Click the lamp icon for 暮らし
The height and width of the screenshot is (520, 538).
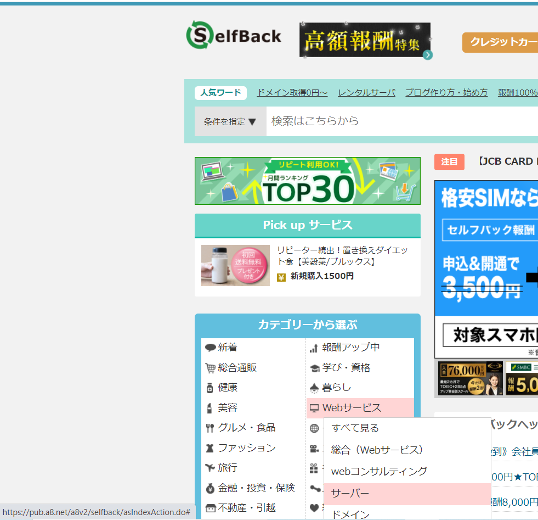click(314, 388)
